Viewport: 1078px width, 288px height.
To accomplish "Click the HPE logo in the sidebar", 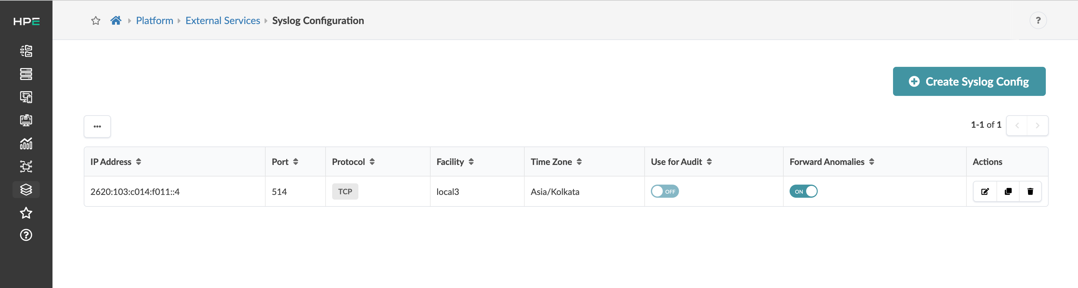I will (26, 21).
